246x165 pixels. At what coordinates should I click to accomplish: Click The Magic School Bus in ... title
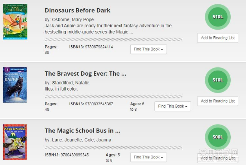click(83, 131)
